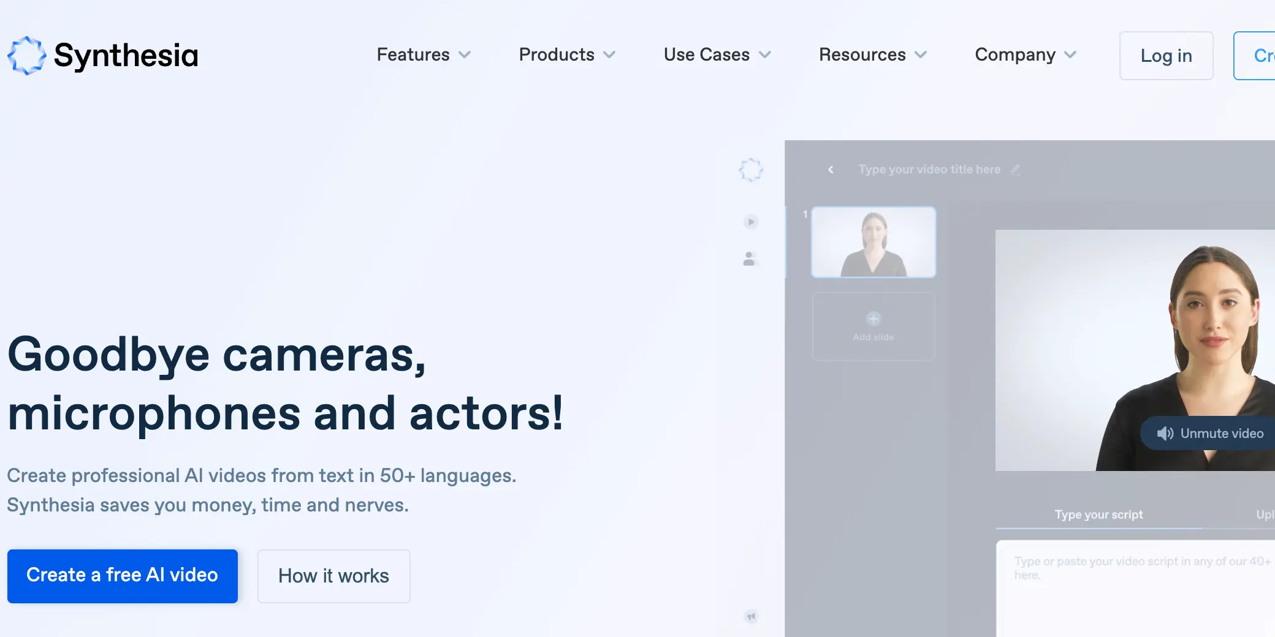Select slide 1 thumbnail
This screenshot has width=1275, height=637.
click(873, 243)
